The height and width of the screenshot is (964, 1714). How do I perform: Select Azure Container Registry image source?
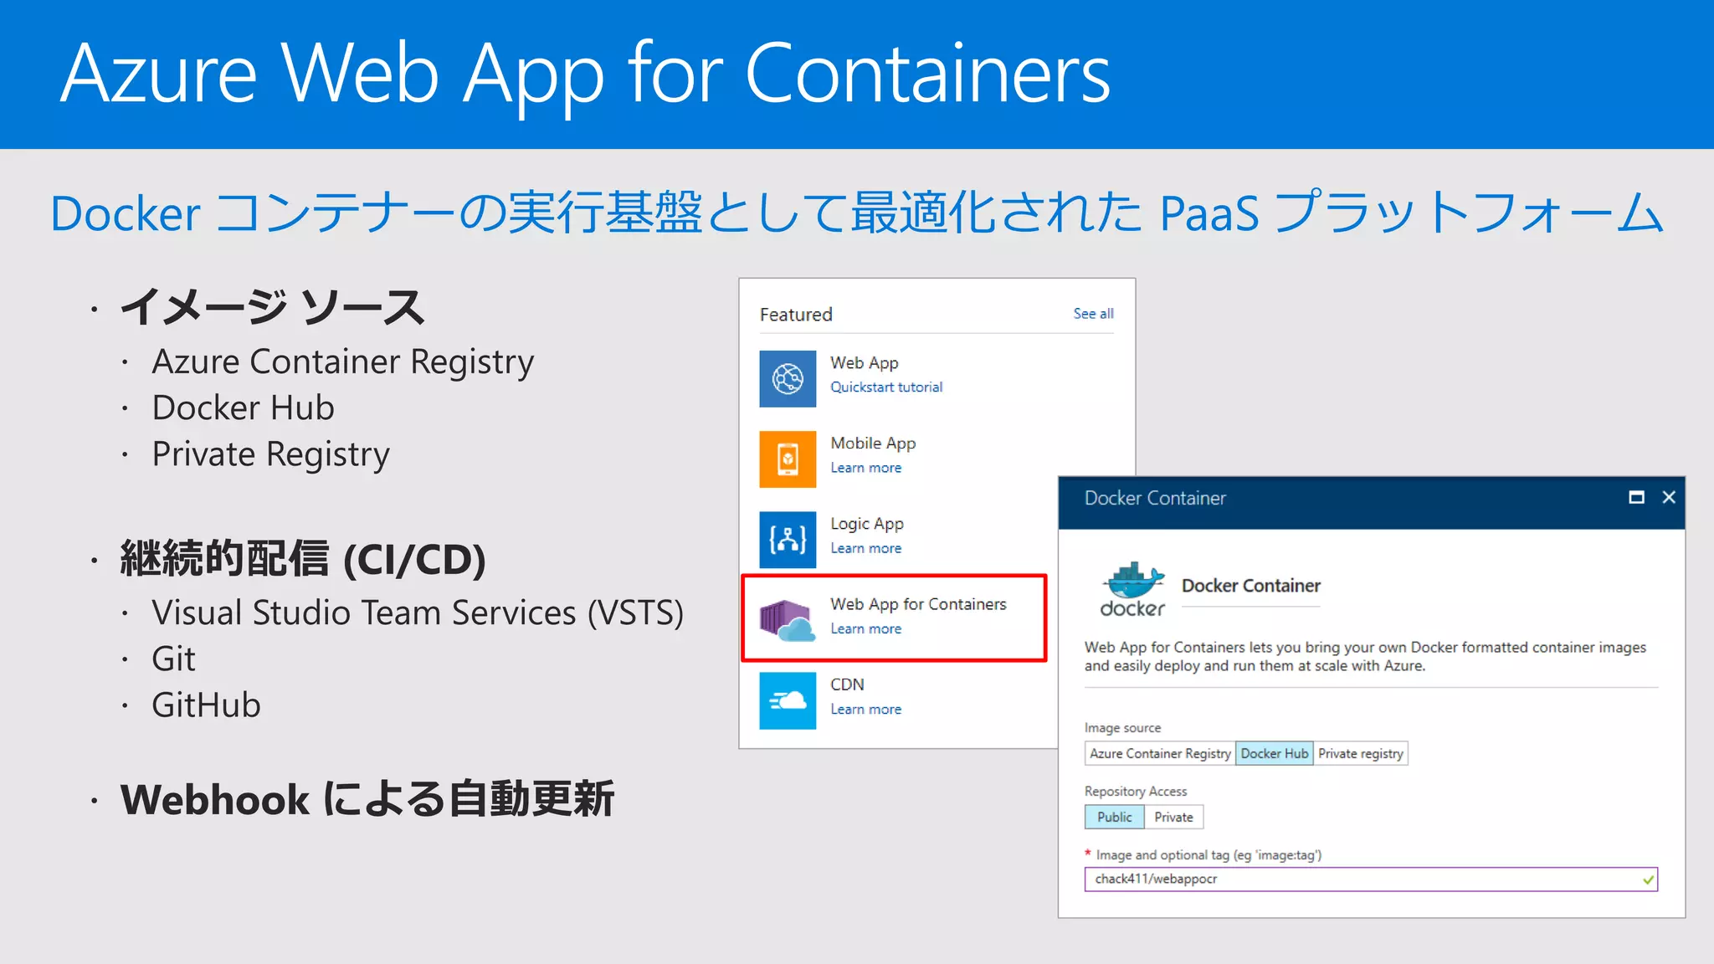point(1160,753)
